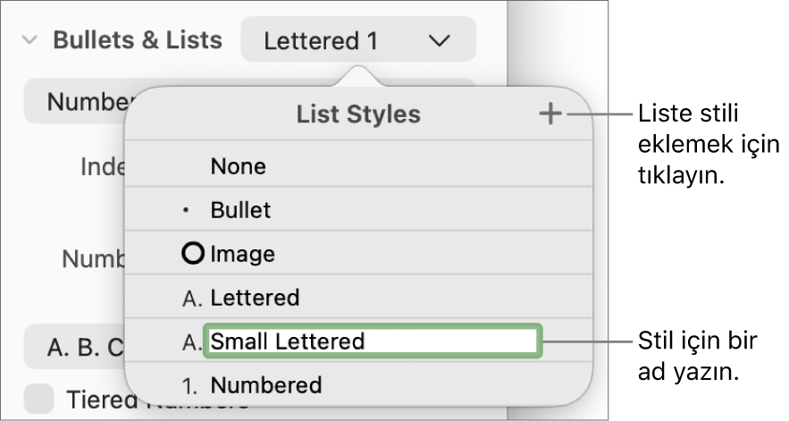789x421 pixels.
Task: Click the plus icon to add list style
Action: (551, 114)
